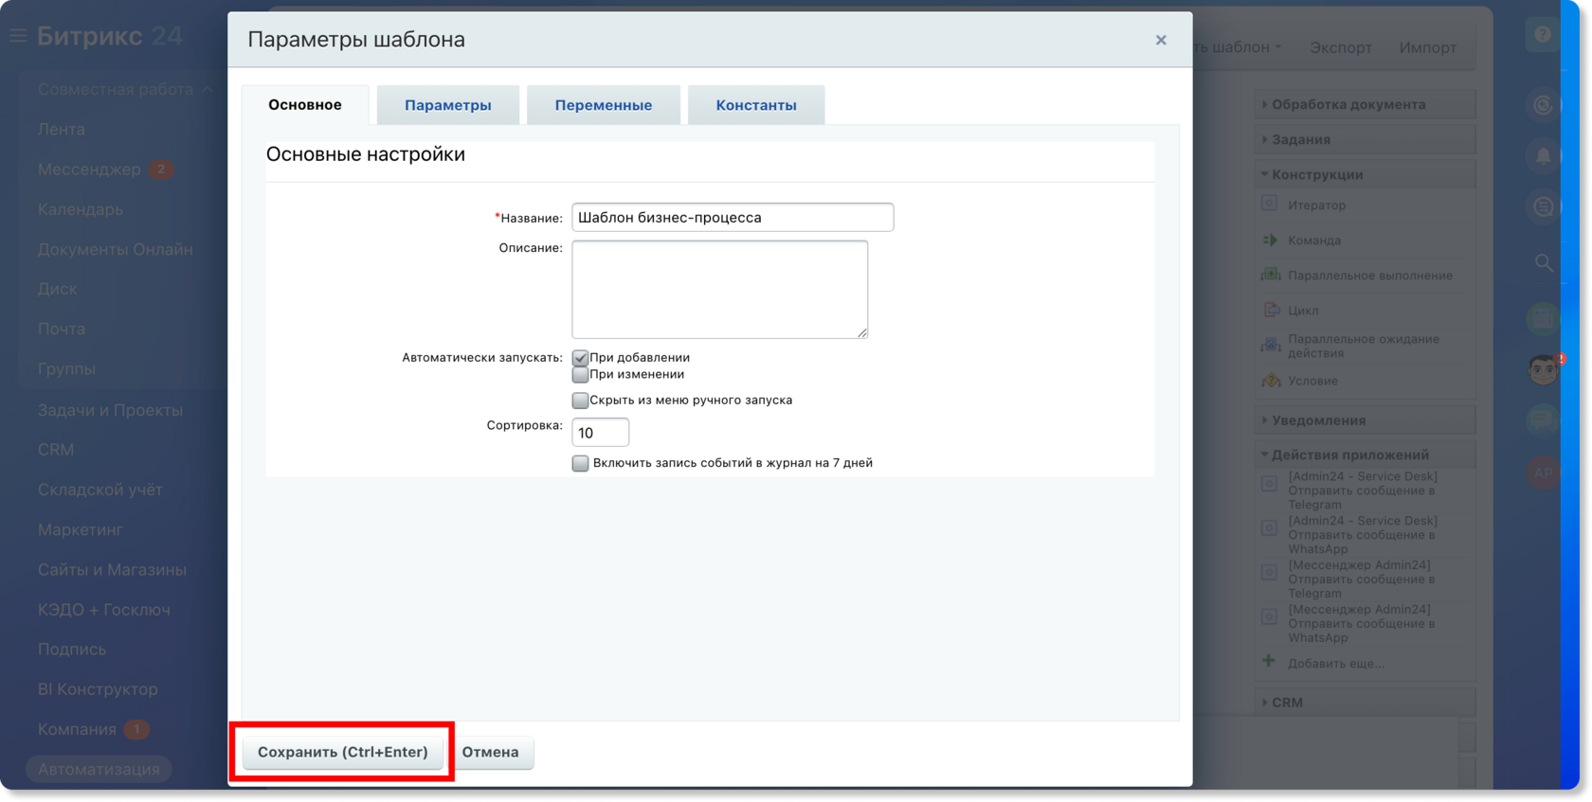The image size is (1592, 802).
Task: Select Мессенджер Admin24 WhatsApp action icon
Action: (1270, 617)
